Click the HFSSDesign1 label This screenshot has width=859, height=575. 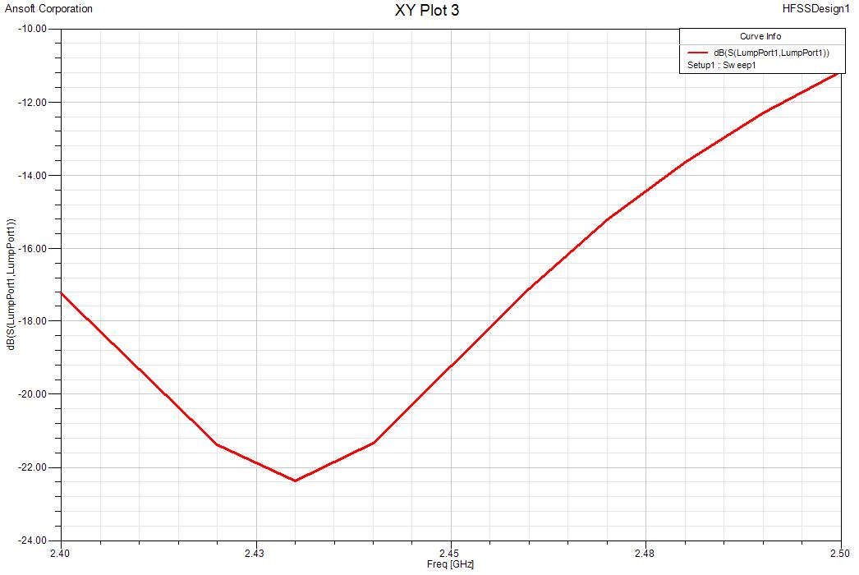coord(815,9)
